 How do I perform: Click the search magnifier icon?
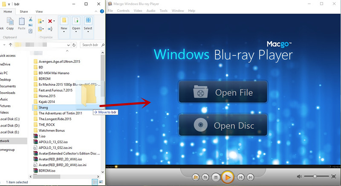(x=103, y=45)
